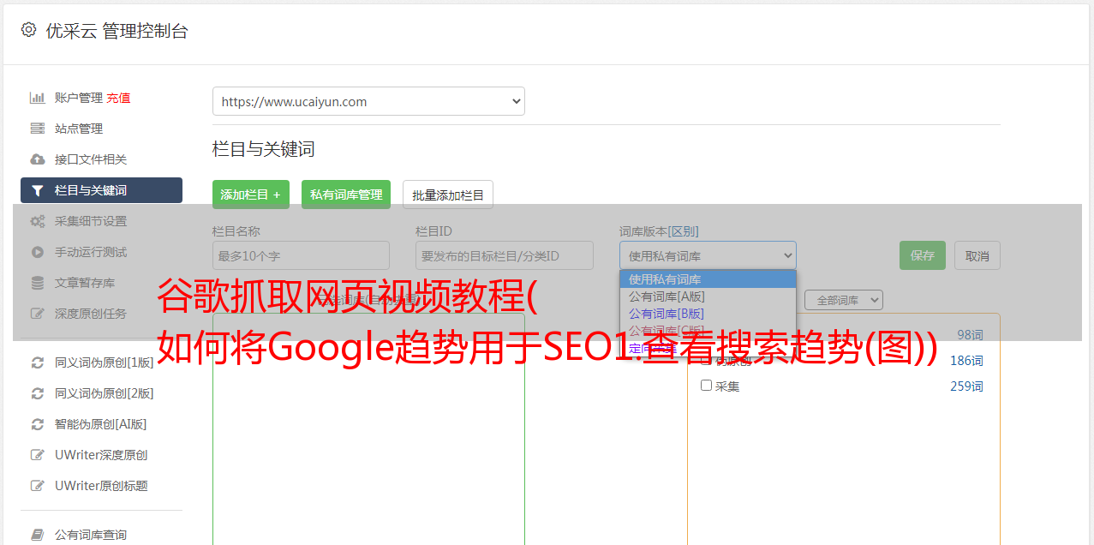Click the 取消 button
The width and height of the screenshot is (1094, 545).
977,255
